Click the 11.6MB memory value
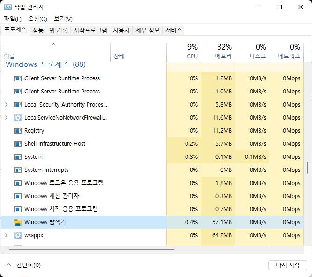The height and width of the screenshot is (277, 312). [x=222, y=117]
